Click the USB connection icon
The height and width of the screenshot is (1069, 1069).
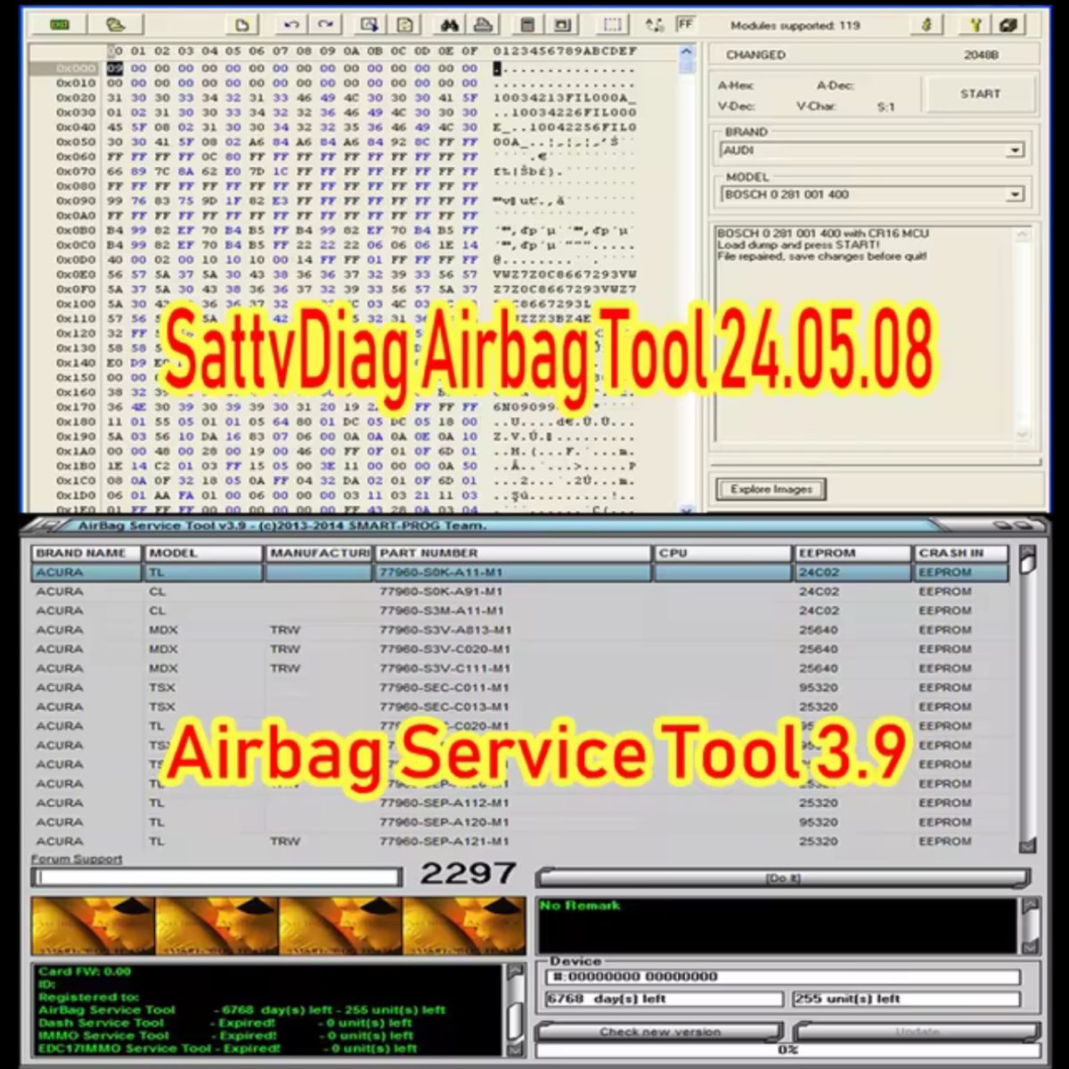[x=926, y=24]
